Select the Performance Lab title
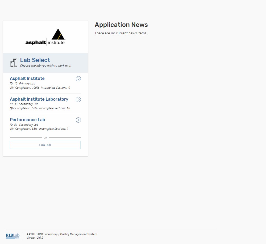The height and width of the screenshot is (244, 266). pos(27,120)
